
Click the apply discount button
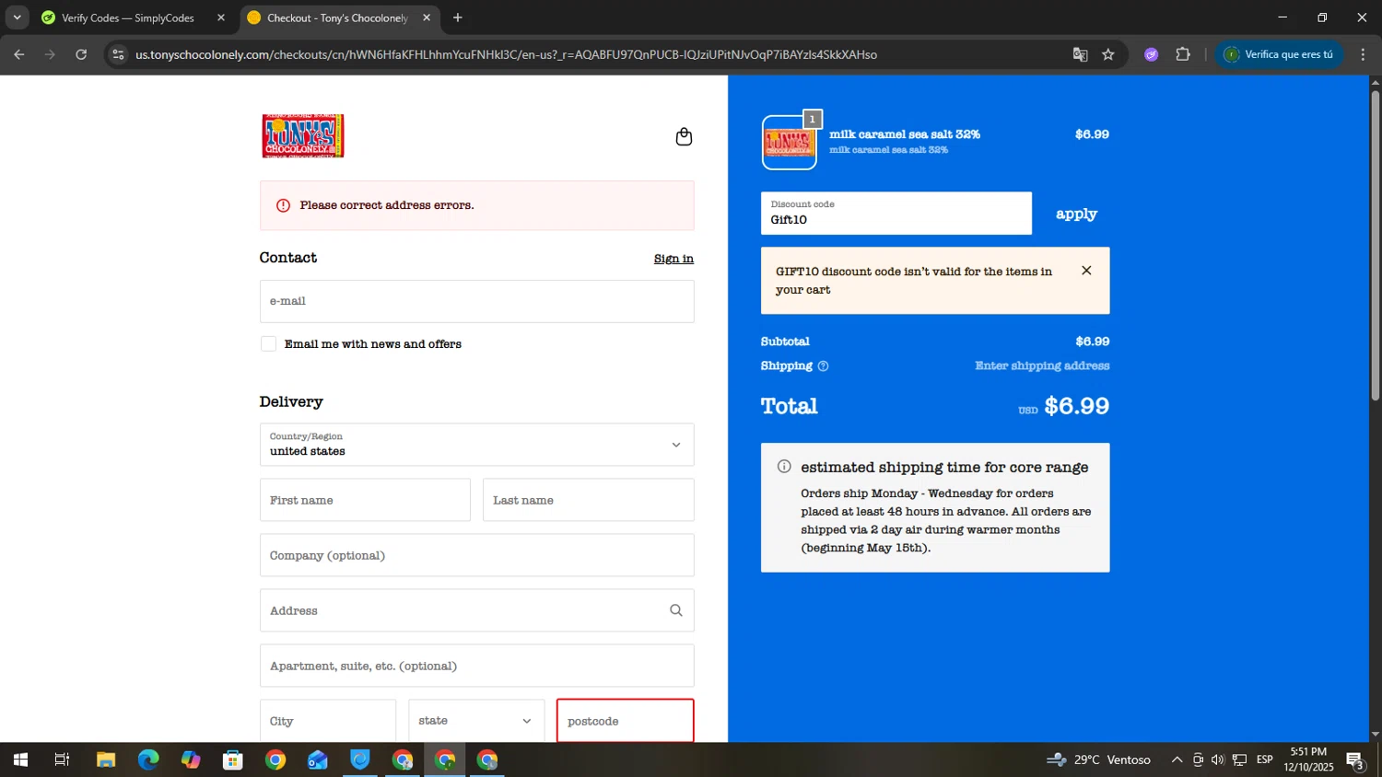(x=1076, y=214)
